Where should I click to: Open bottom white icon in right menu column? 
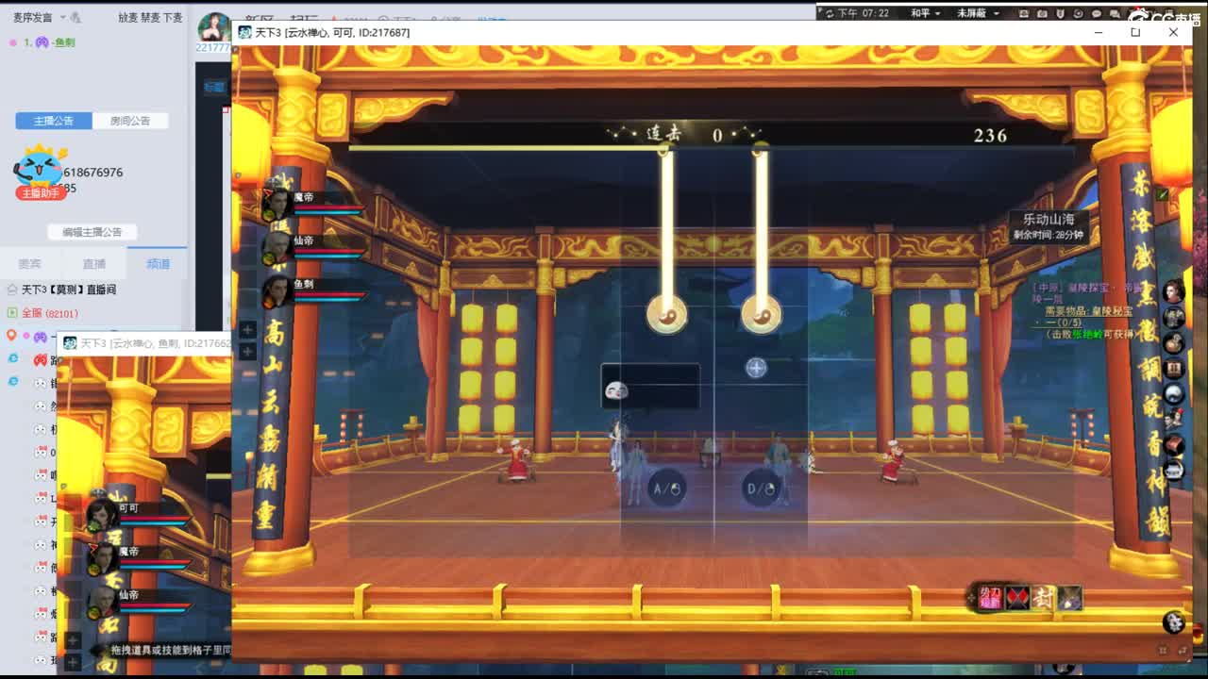click(1173, 469)
